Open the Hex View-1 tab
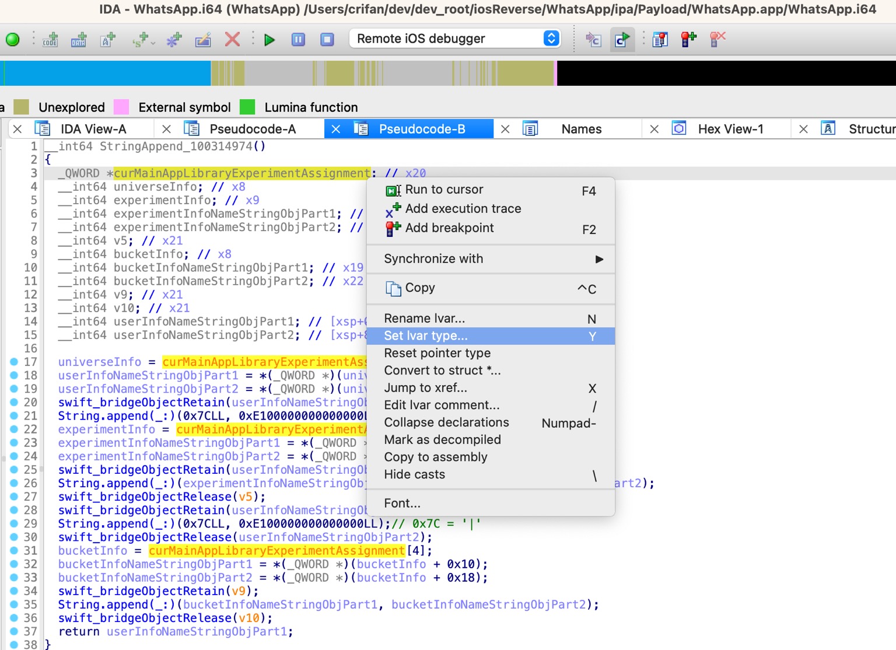Image resolution: width=896 pixels, height=650 pixels. click(730, 129)
